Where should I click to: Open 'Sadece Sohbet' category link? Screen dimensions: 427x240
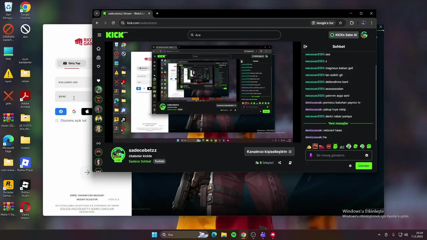click(140, 161)
